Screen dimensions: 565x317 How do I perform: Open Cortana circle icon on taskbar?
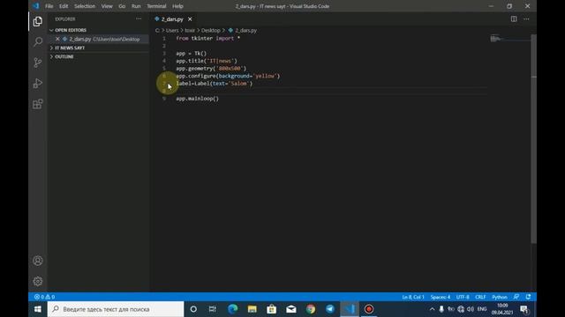click(193, 309)
